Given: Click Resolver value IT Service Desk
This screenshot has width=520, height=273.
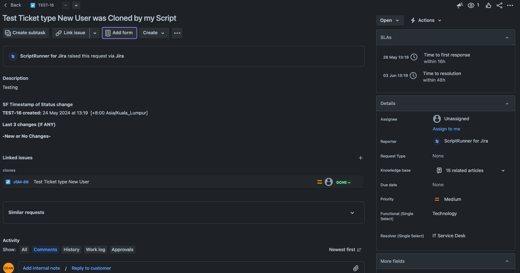Looking at the screenshot, I should point(449,236).
